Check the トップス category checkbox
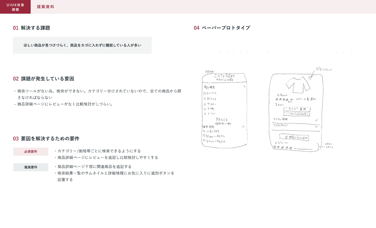 pos(205,93)
